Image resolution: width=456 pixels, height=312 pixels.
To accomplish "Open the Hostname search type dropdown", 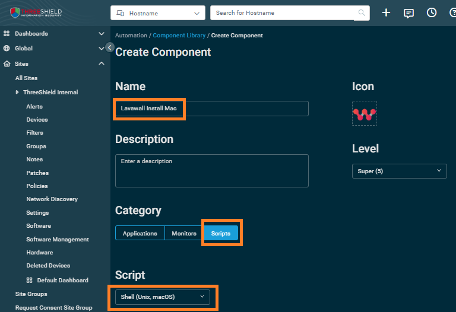I will [x=157, y=13].
